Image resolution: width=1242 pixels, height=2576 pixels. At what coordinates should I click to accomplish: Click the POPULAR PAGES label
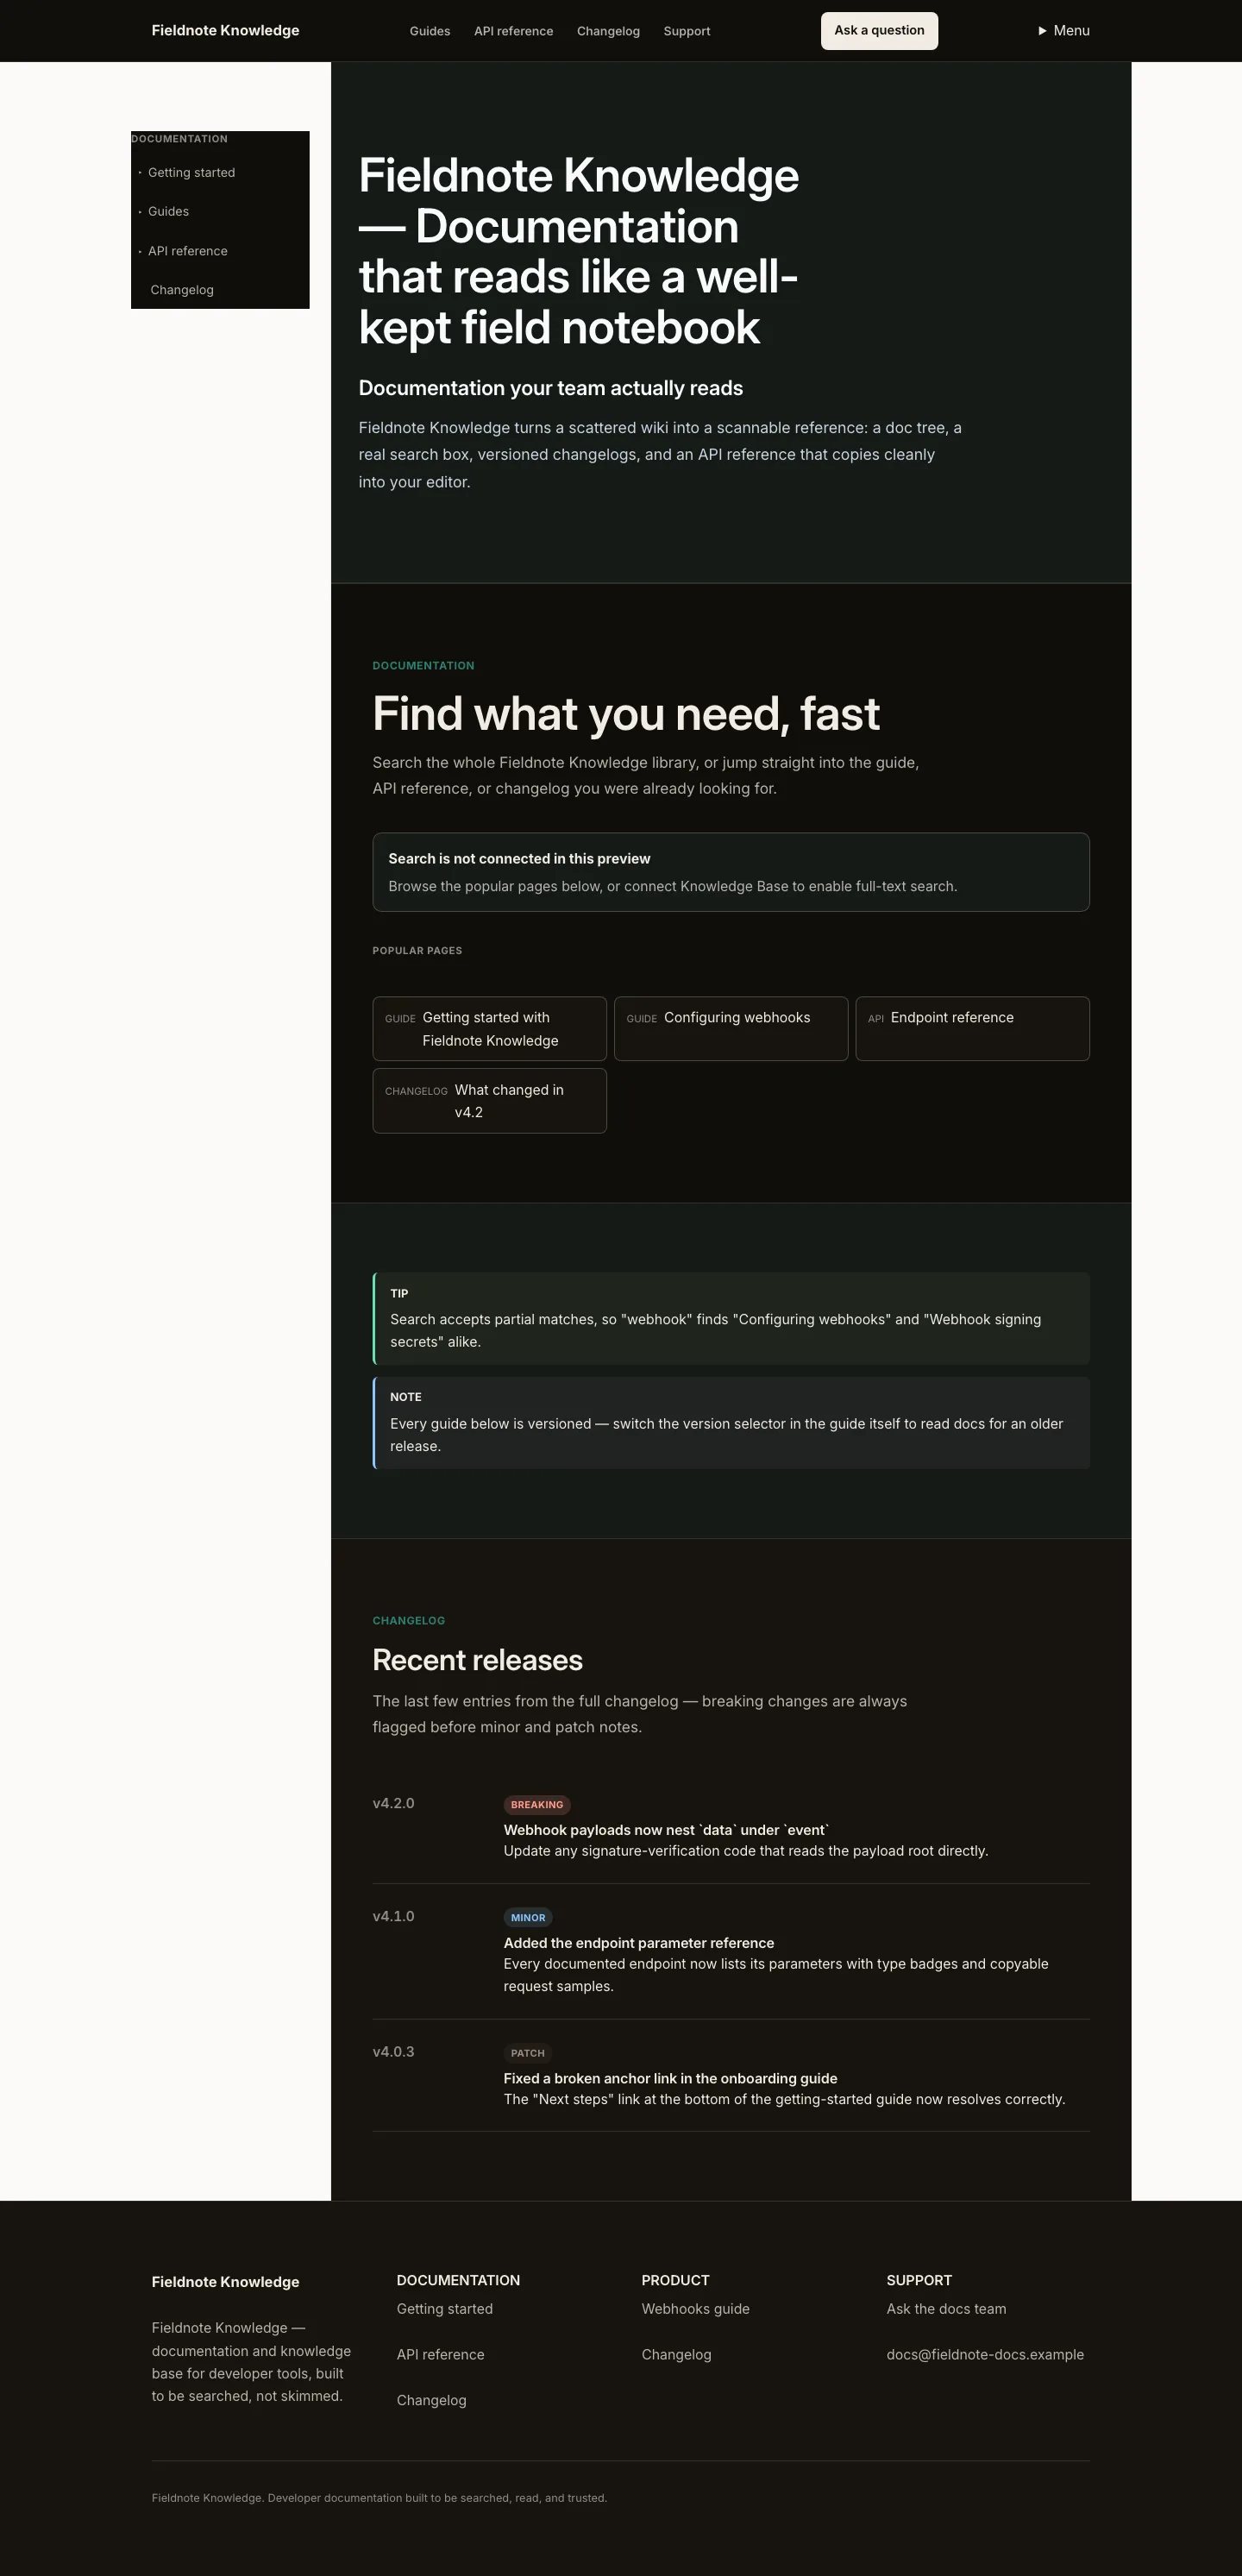pyautogui.click(x=417, y=951)
